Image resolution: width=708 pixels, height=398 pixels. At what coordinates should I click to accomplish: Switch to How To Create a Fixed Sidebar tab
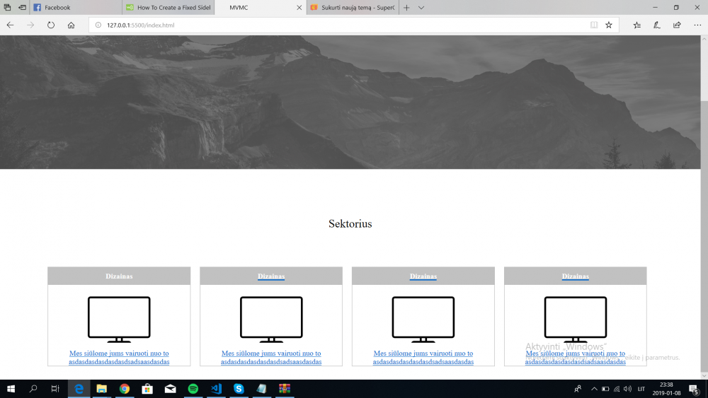click(168, 8)
